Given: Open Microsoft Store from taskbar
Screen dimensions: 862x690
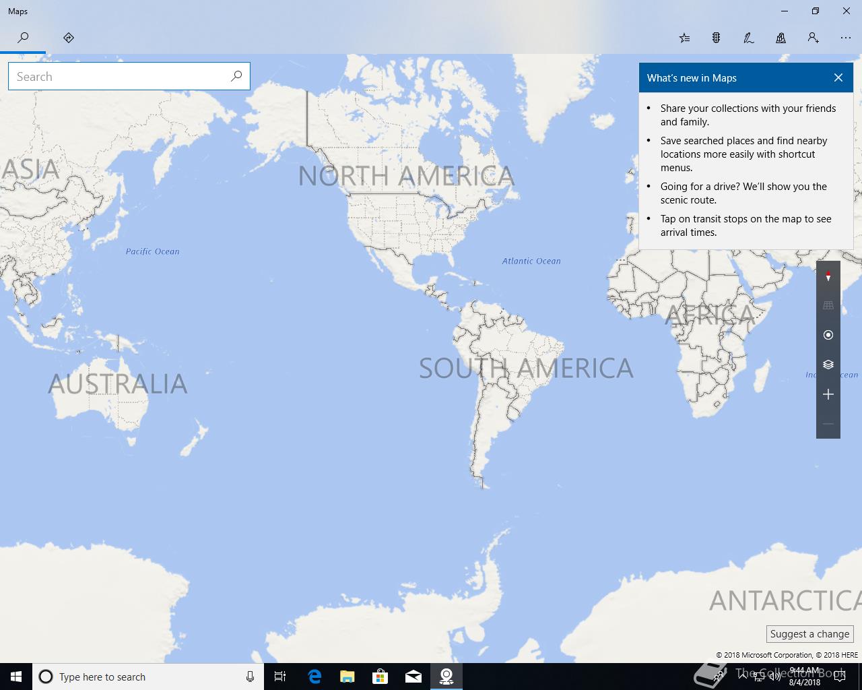Looking at the screenshot, I should tap(380, 677).
